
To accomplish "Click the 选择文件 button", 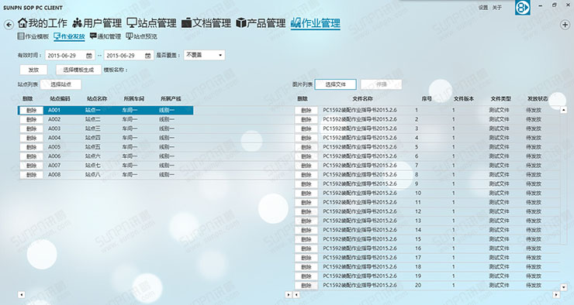I will tap(335, 84).
